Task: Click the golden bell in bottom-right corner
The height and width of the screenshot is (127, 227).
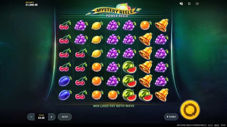Action: tap(162, 95)
